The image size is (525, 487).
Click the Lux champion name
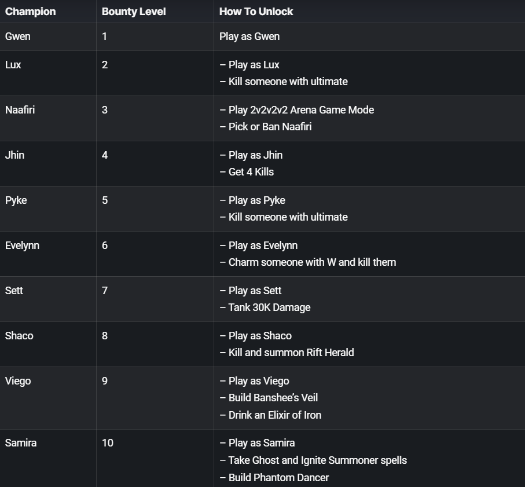[13, 65]
